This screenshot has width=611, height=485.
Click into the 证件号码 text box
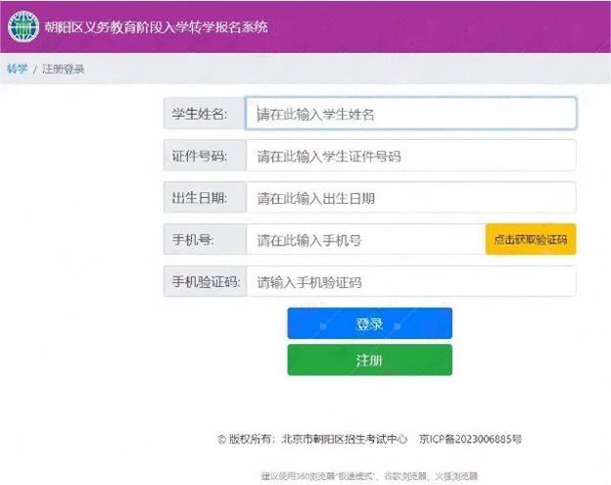coord(410,156)
